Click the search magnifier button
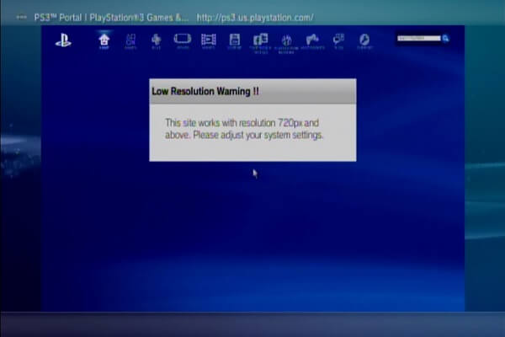 (446, 39)
